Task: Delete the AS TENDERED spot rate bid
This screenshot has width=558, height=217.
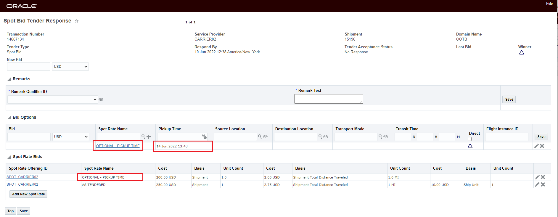Action: pyautogui.click(x=543, y=184)
